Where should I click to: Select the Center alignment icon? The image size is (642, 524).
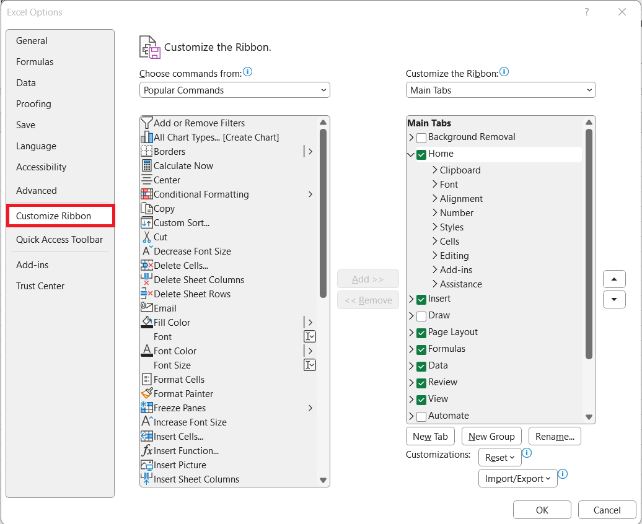147,180
